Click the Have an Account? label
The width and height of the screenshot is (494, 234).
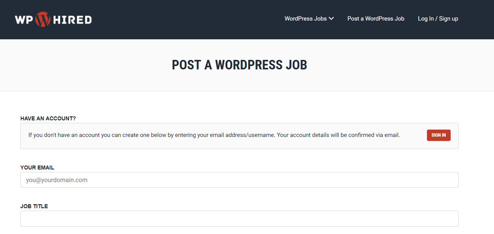click(x=48, y=119)
